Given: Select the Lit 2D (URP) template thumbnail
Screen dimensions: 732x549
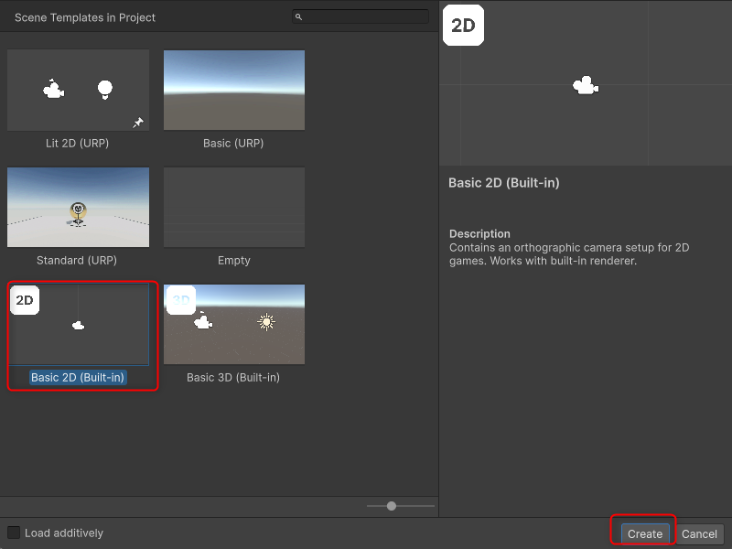Looking at the screenshot, I should point(78,90).
